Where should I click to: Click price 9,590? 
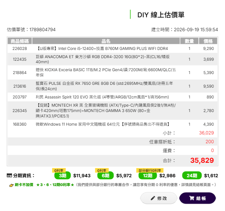[x=208, y=86]
